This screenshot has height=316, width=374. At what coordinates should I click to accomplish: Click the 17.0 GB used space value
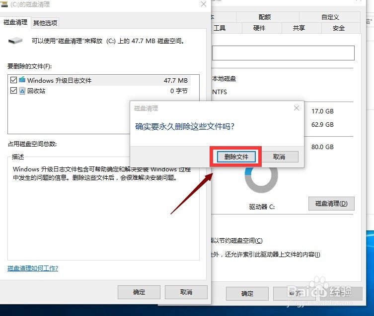tap(322, 111)
